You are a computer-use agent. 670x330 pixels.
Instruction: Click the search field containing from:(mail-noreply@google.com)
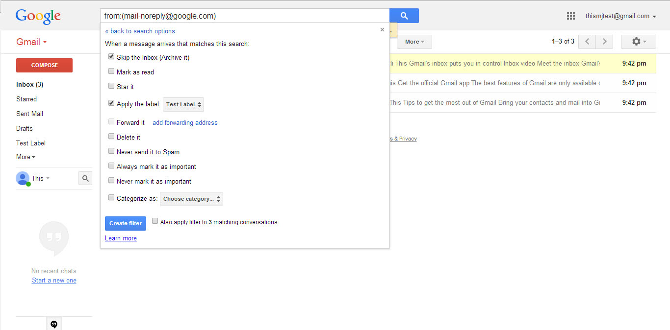pyautogui.click(x=245, y=16)
